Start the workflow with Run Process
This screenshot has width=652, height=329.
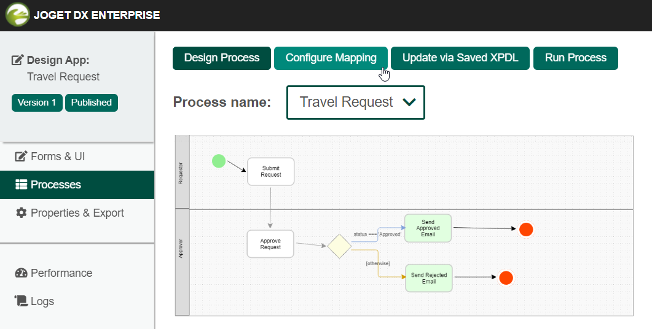tap(575, 58)
